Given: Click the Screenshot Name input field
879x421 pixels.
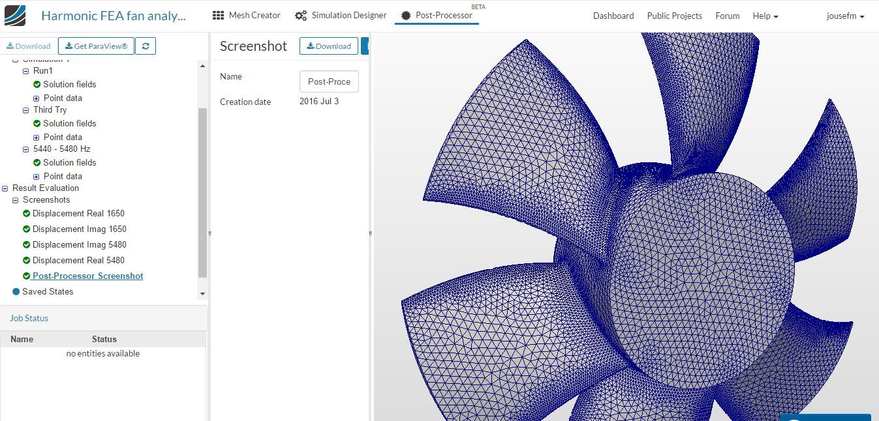Looking at the screenshot, I should point(329,81).
